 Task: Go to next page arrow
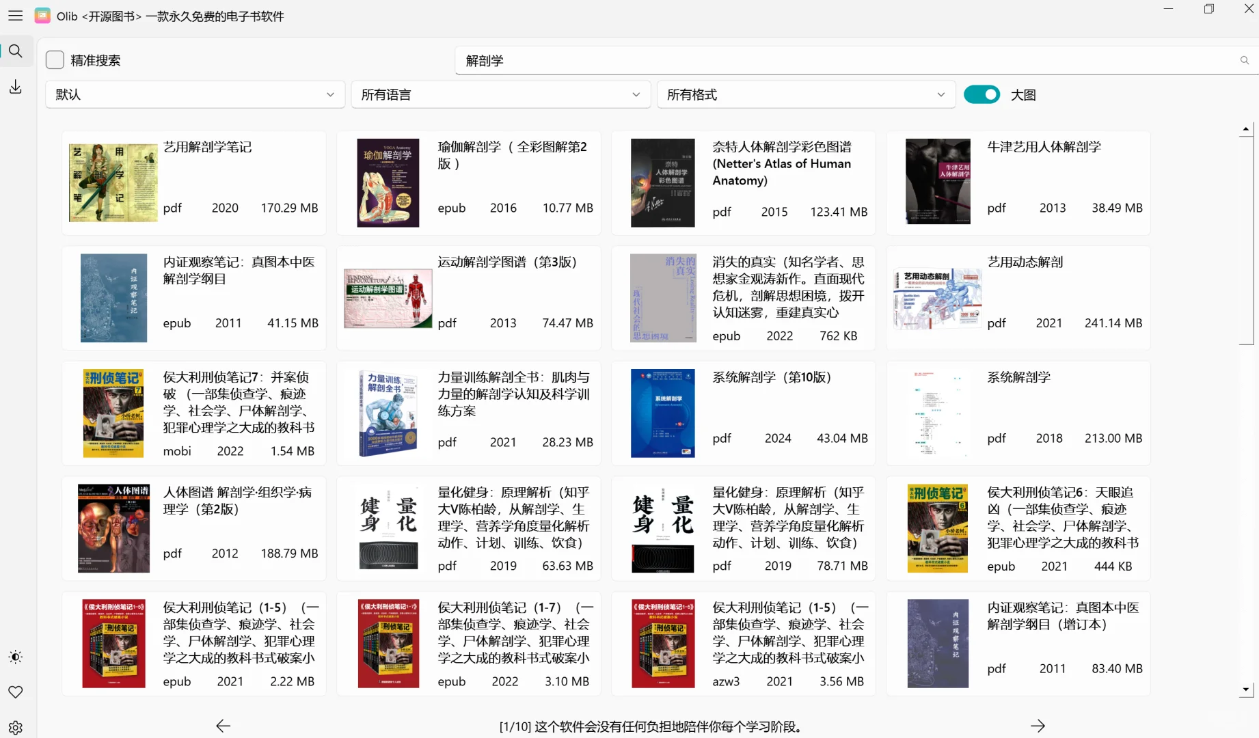pos(1038,726)
